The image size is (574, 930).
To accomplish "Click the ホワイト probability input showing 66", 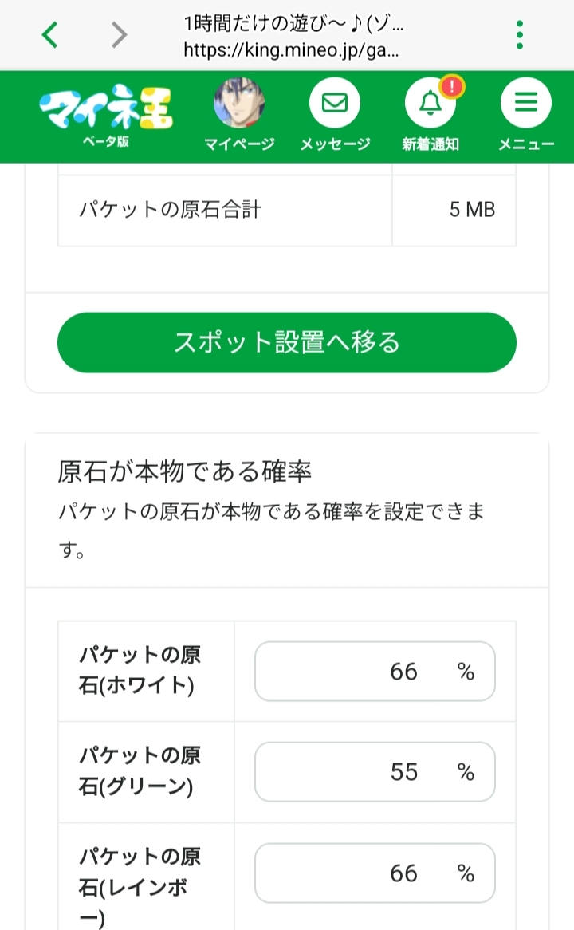I will pos(375,672).
